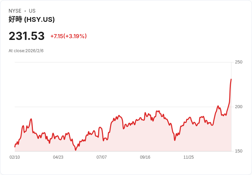Click the NYSE exchange label

click(x=15, y=11)
